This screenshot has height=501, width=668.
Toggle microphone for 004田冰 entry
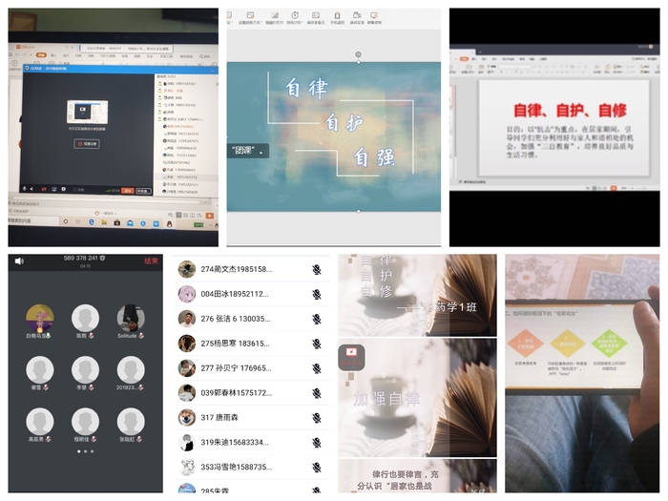click(x=316, y=295)
